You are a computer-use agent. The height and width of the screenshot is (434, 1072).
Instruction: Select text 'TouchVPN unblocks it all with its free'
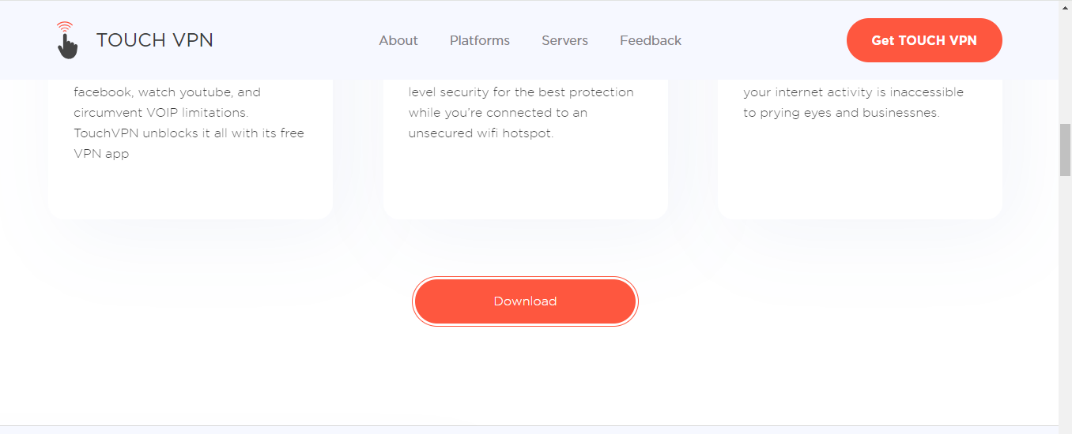[x=189, y=133]
